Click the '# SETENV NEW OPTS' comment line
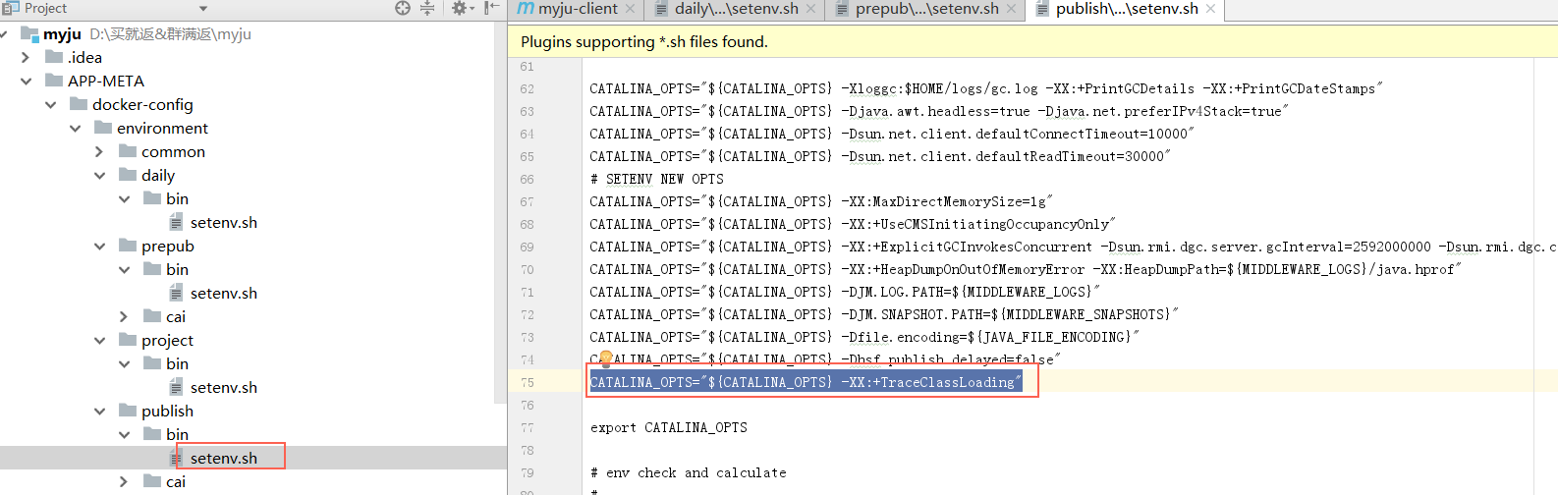The height and width of the screenshot is (495, 1558). tap(656, 179)
